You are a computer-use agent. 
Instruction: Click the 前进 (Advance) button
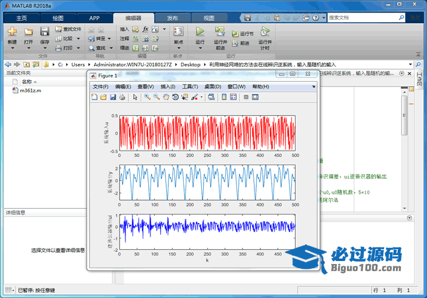[241, 43]
